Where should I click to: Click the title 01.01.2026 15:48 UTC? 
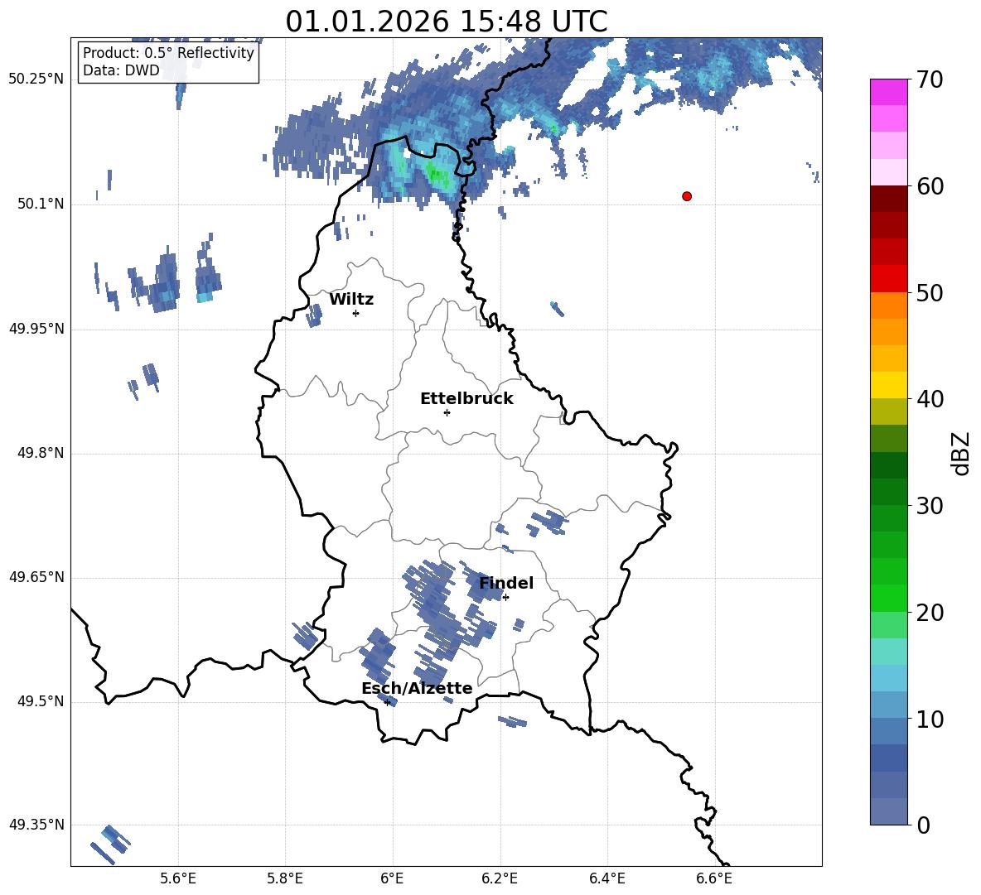coord(446,22)
